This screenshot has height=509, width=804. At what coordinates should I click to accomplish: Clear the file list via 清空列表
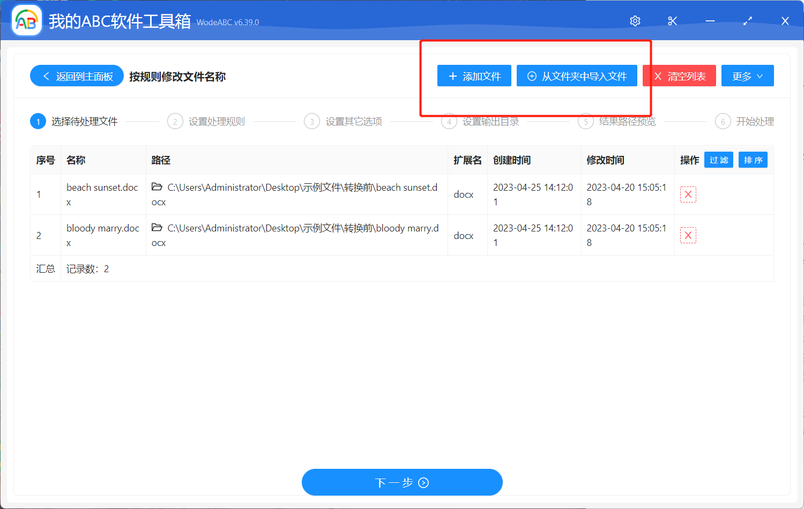coord(679,76)
